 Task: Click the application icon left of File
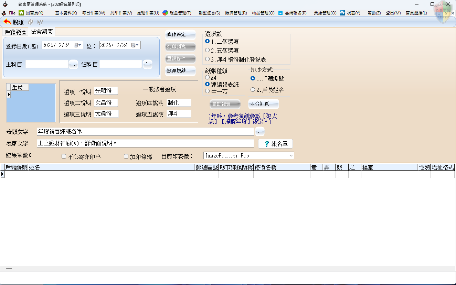click(4, 13)
